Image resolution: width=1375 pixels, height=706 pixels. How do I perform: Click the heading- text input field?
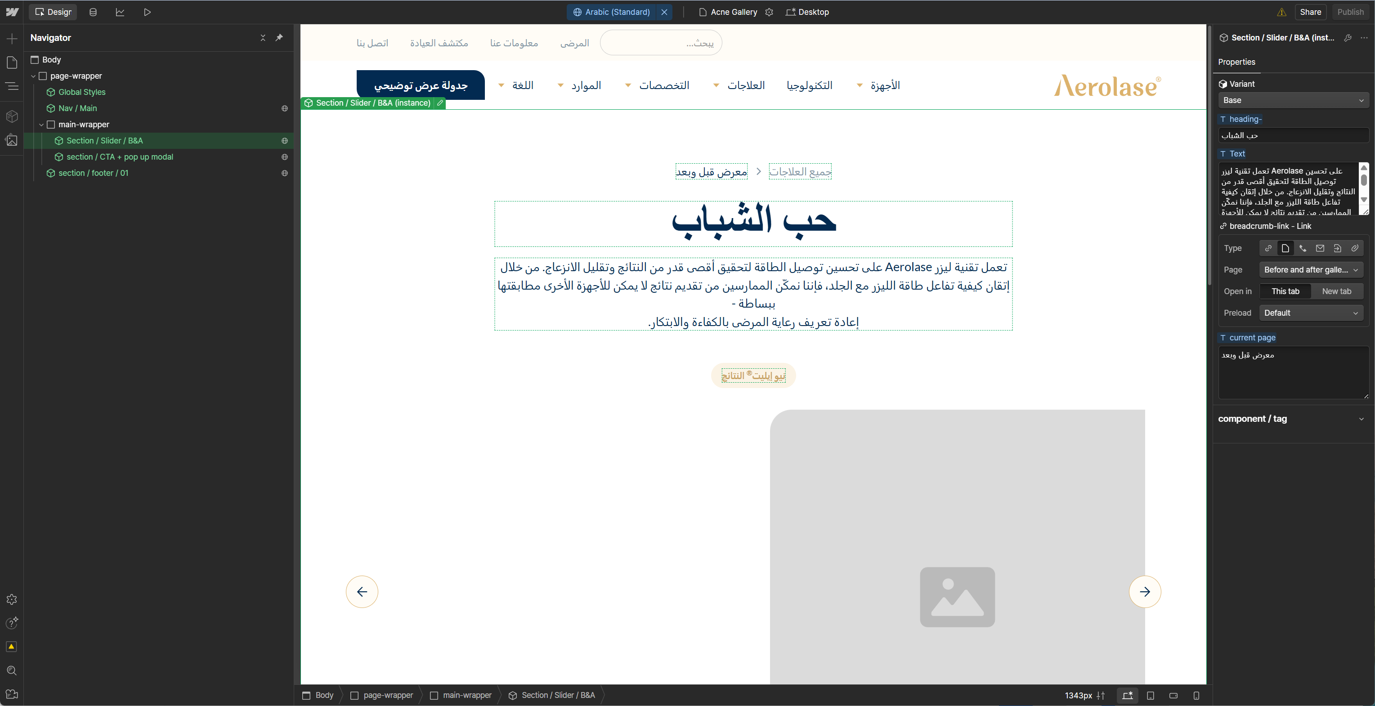[x=1293, y=135]
